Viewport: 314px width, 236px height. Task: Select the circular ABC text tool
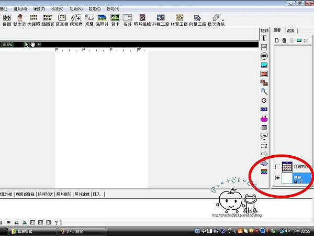click(264, 56)
